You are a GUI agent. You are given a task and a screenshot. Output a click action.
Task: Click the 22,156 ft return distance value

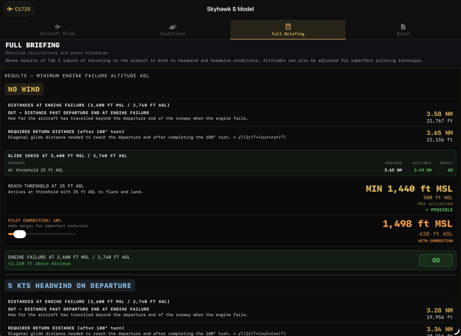tap(440, 140)
